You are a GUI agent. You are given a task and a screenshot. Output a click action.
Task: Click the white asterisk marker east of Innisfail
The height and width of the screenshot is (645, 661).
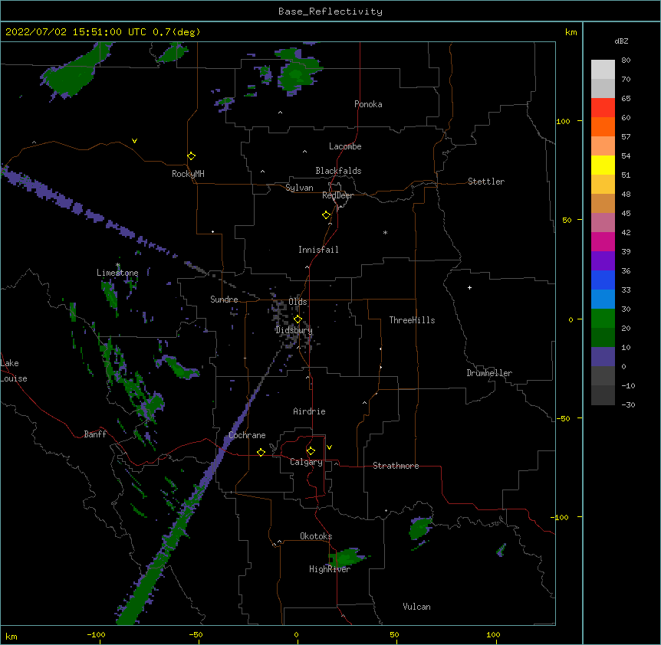[385, 232]
